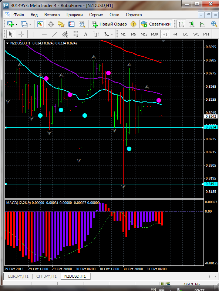This screenshot has width=222, height=291.
Task: Open the Strategy Tester icon
Action: pyautogui.click(x=82, y=24)
